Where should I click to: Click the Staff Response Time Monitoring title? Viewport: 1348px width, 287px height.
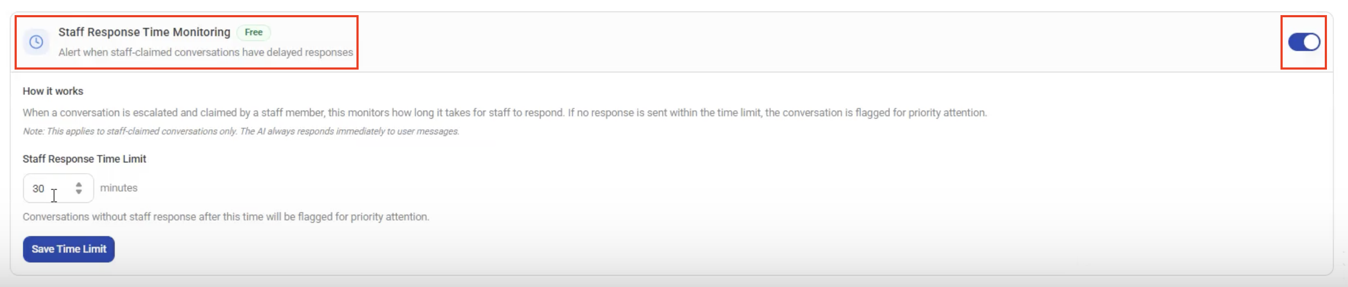(144, 32)
